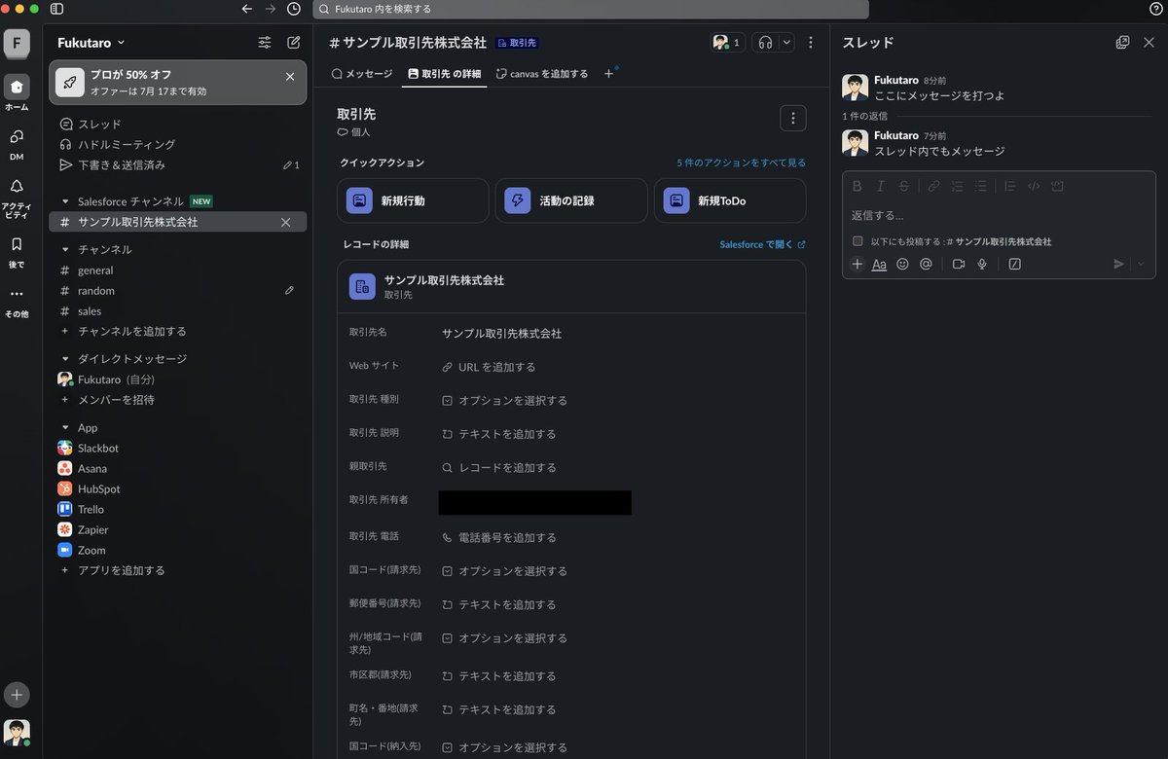The width and height of the screenshot is (1168, 759).
Task: Open the sidebar filter settings icon
Action: coord(265,43)
